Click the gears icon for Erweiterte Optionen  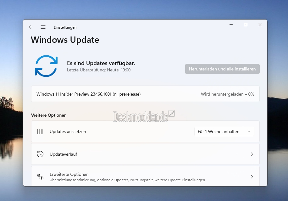tap(40, 177)
